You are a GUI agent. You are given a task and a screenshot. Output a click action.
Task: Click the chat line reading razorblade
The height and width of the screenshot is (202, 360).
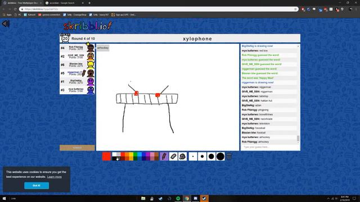269,119
